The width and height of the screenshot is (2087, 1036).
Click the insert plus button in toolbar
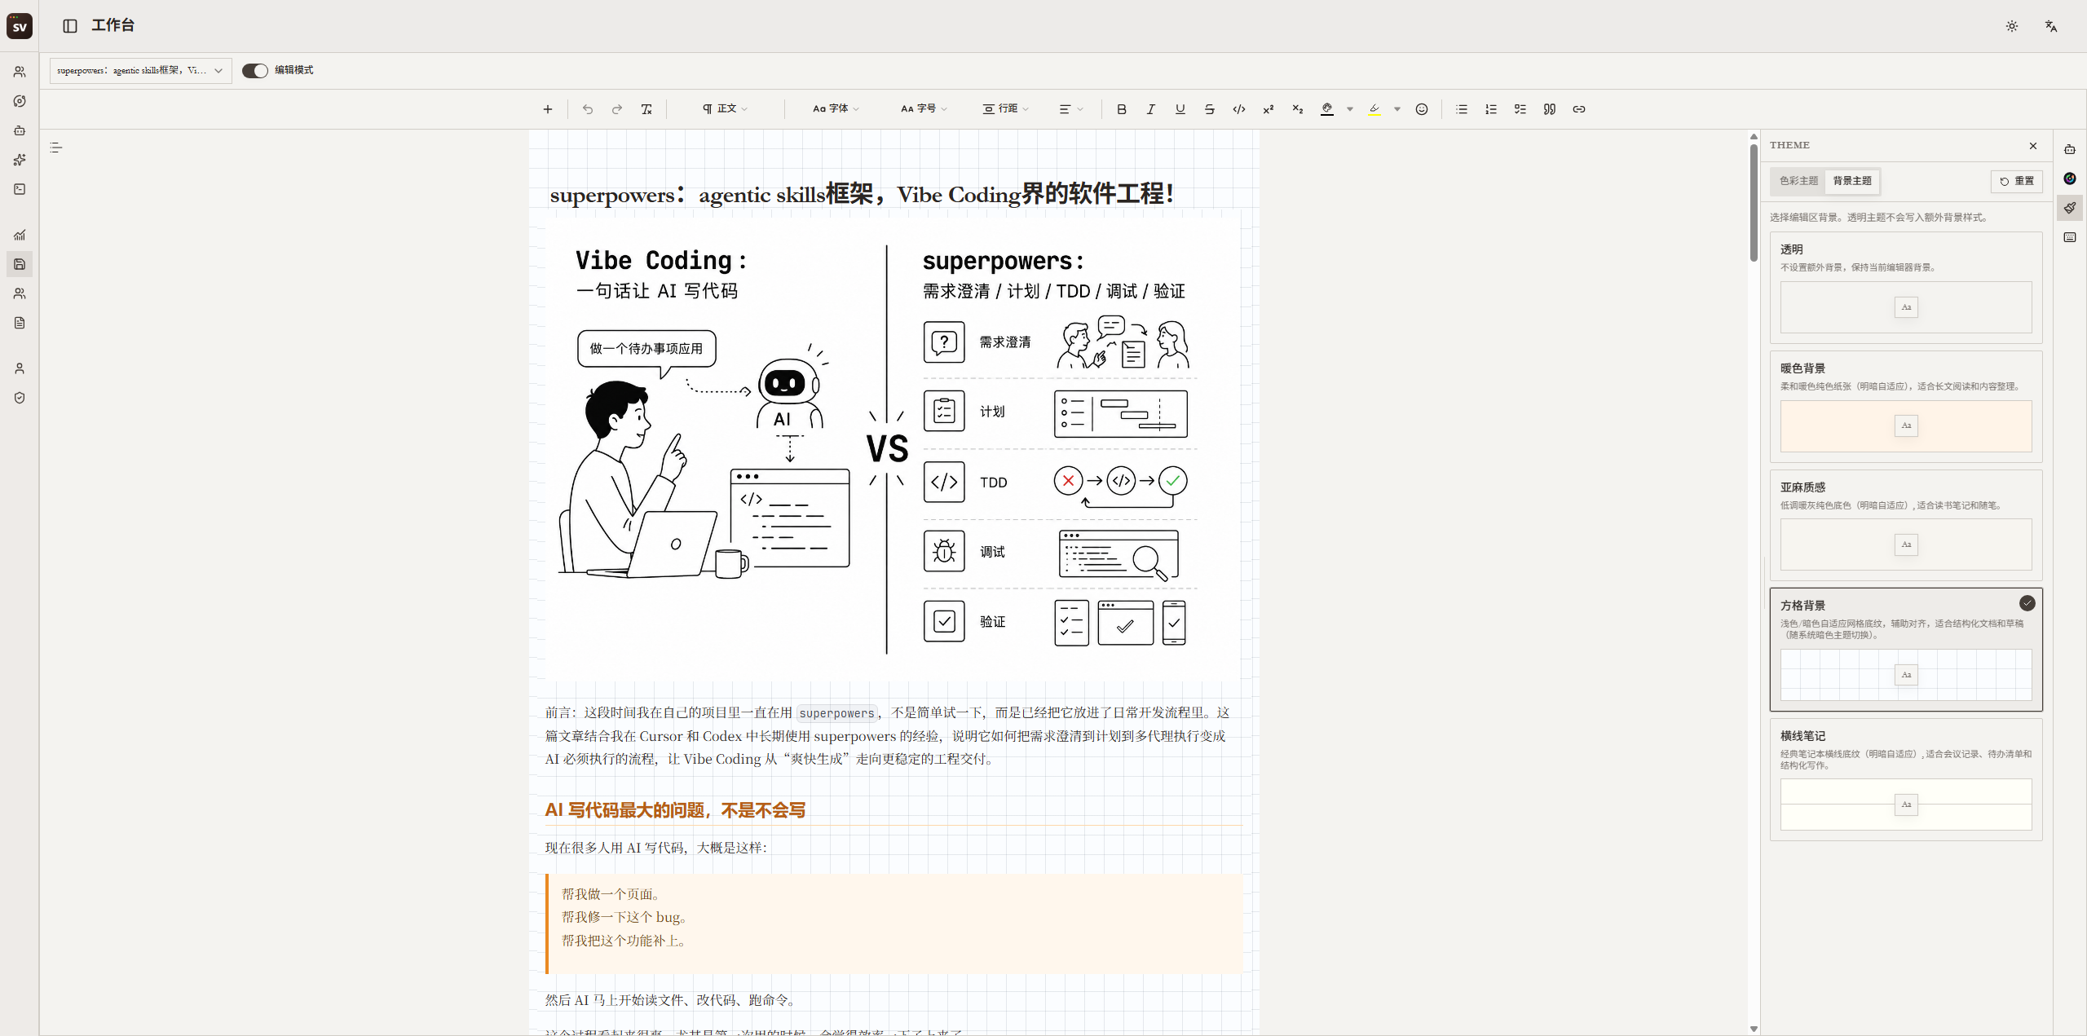pyautogui.click(x=548, y=109)
